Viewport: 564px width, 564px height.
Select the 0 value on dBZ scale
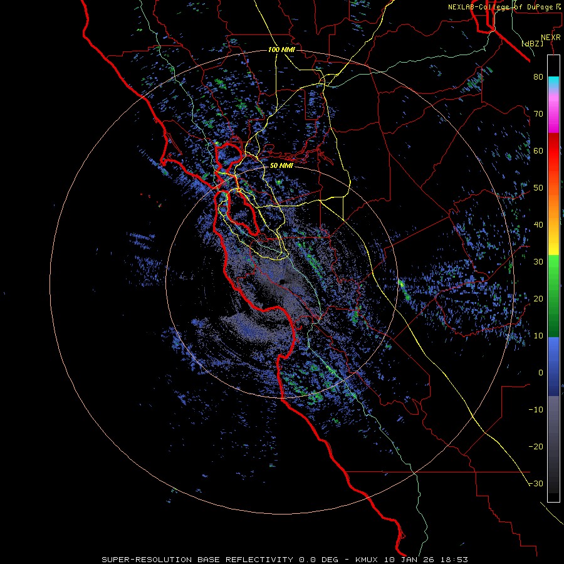coord(541,373)
